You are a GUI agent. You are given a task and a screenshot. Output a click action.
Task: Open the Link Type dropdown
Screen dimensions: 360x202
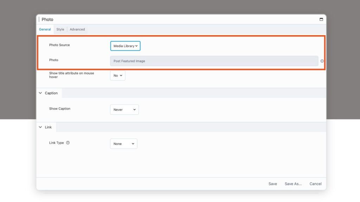(x=123, y=144)
